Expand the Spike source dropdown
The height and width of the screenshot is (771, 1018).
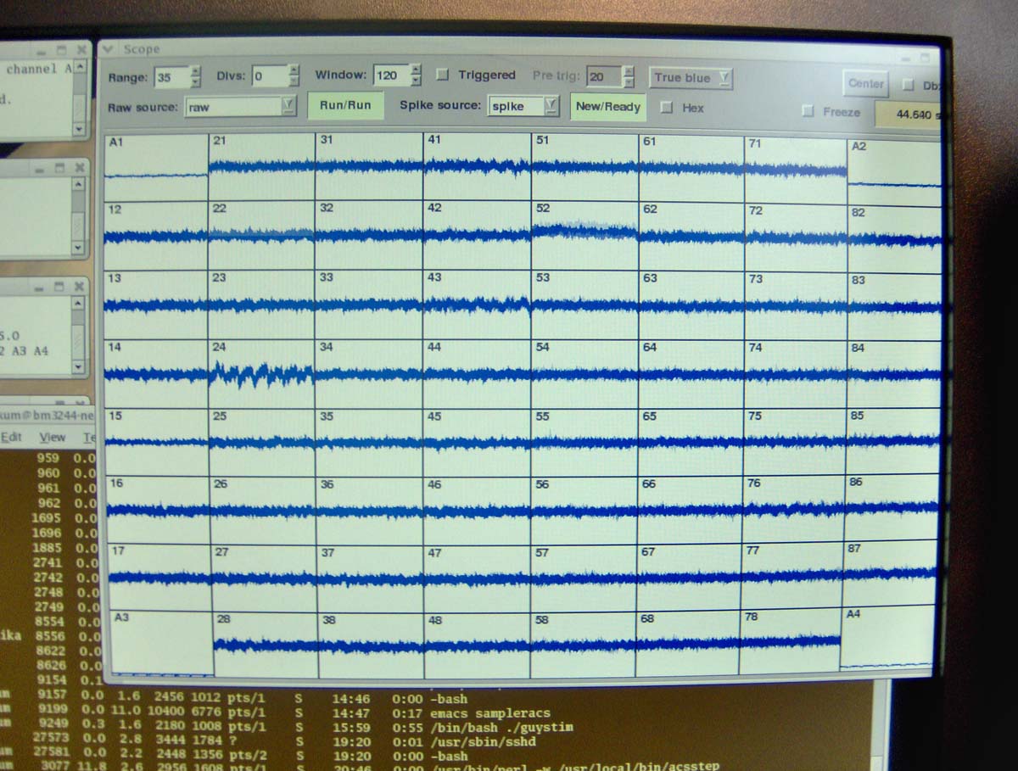pos(551,106)
